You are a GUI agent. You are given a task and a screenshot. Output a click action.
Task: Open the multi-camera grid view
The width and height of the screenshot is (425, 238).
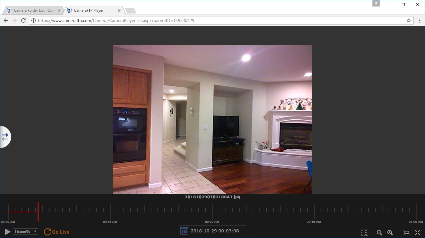364,232
